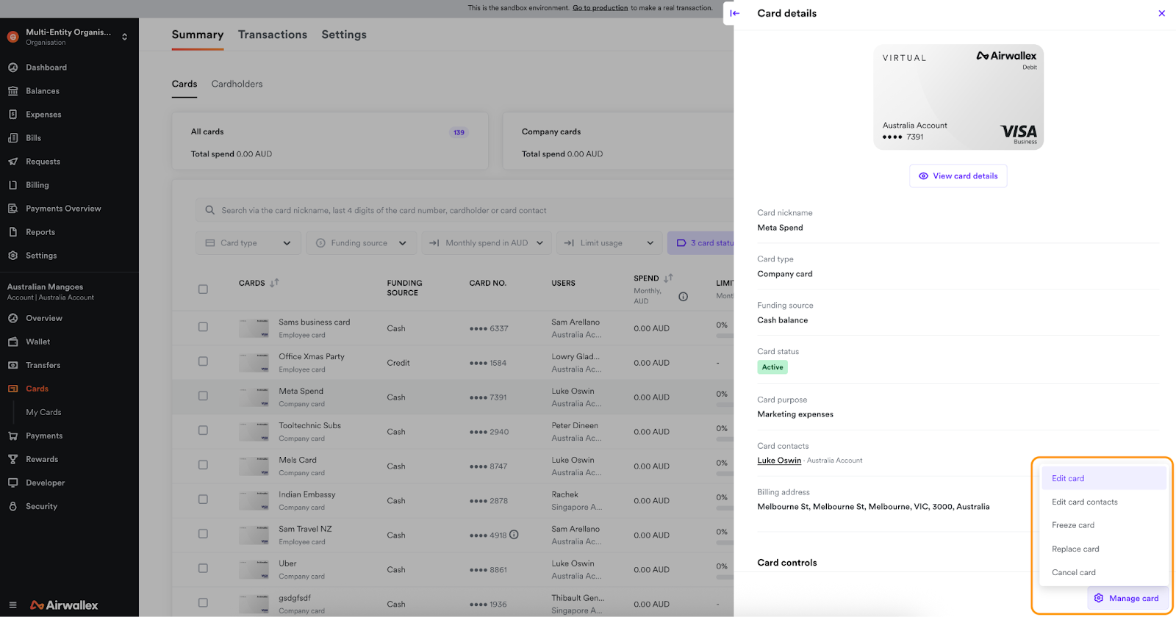Viewport: 1176px width, 617px height.
Task: Select the Tooltechnic Subs row checkbox
Action: (203, 430)
